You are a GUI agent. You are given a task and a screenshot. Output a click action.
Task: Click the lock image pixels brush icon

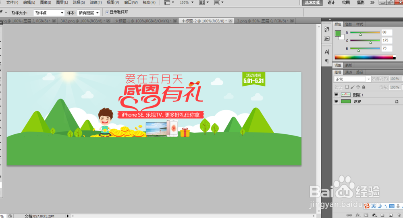353,87
